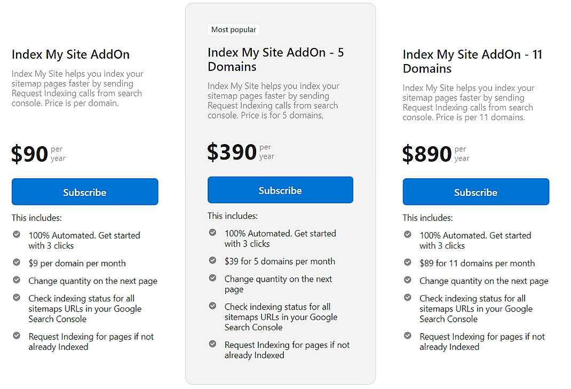Click the checkmark beside 'Change quantity' in third plan

408,281
